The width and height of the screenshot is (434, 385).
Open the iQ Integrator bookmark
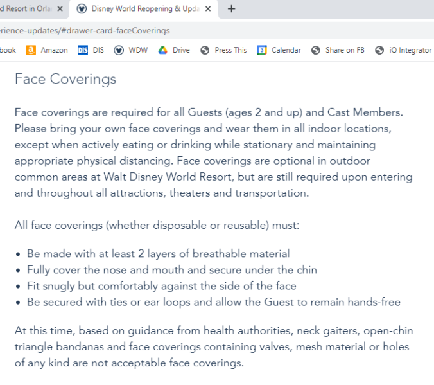tap(403, 50)
